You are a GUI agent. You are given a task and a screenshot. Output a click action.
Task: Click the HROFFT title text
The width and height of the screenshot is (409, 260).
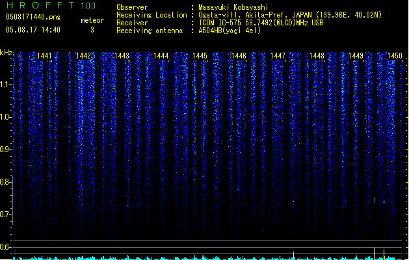[40, 5]
